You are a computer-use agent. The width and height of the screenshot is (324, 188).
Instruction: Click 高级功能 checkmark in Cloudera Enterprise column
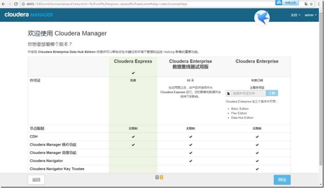point(257,153)
